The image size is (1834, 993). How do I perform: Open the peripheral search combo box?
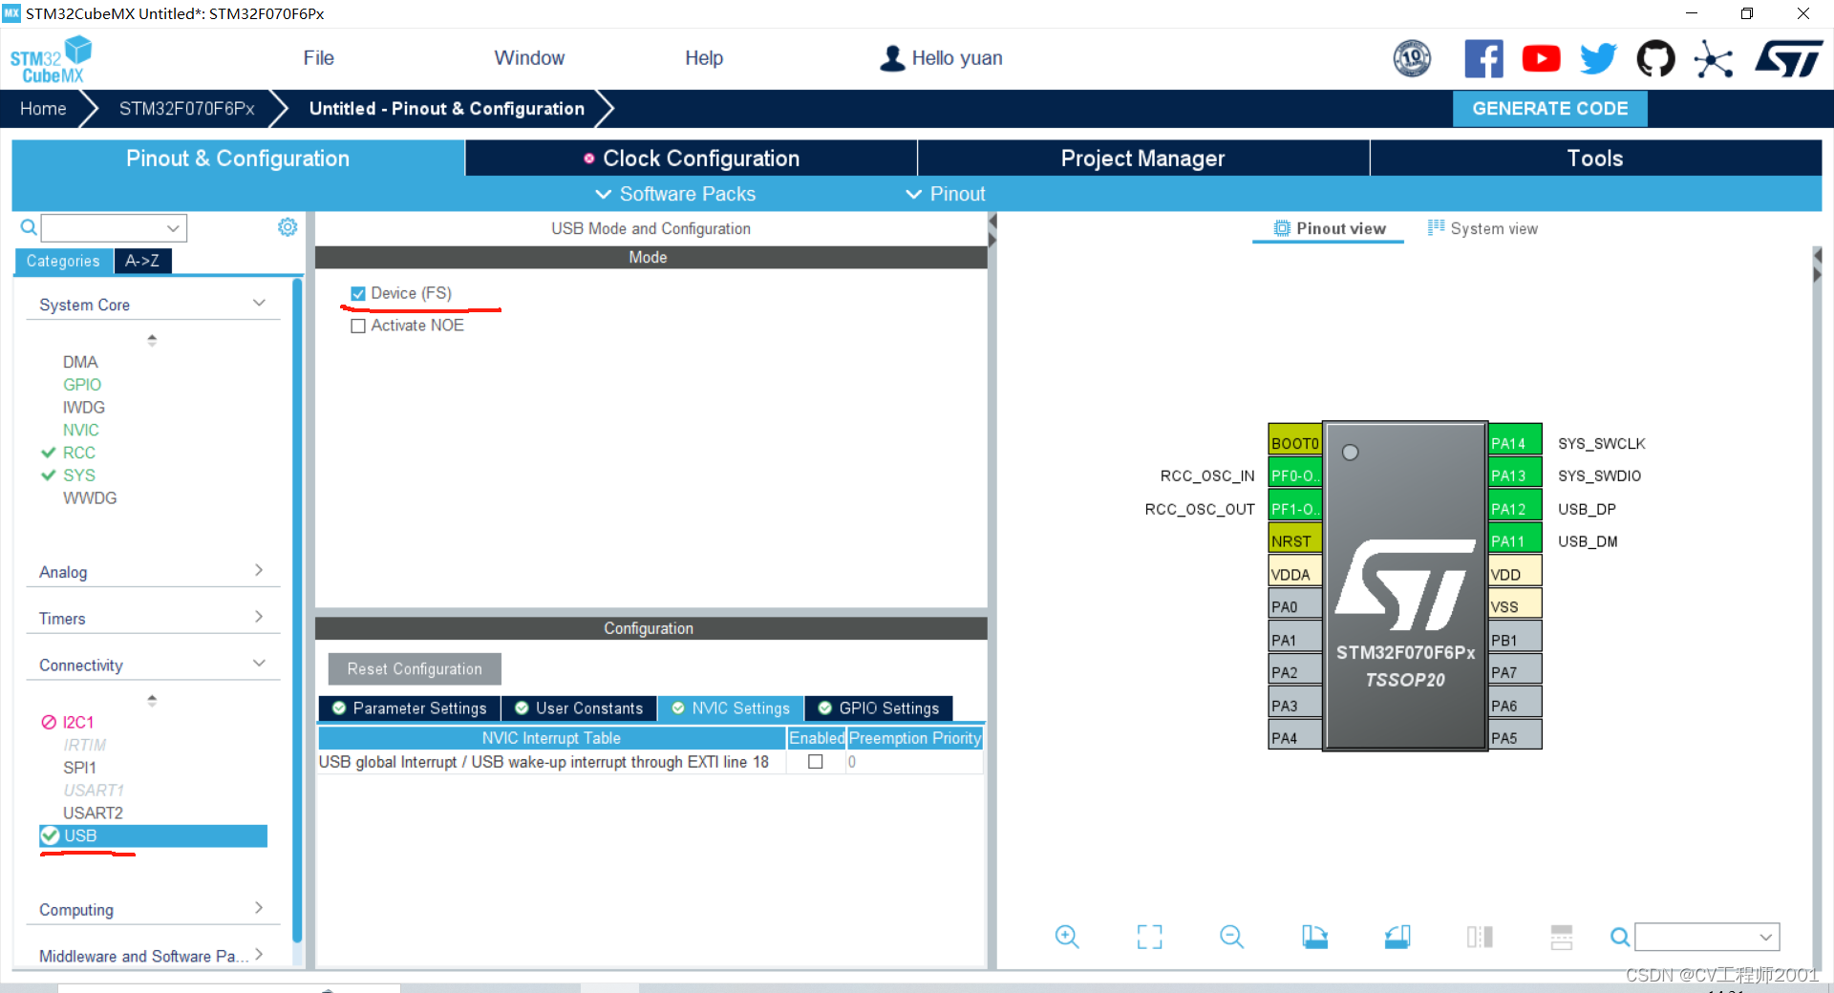tap(114, 228)
